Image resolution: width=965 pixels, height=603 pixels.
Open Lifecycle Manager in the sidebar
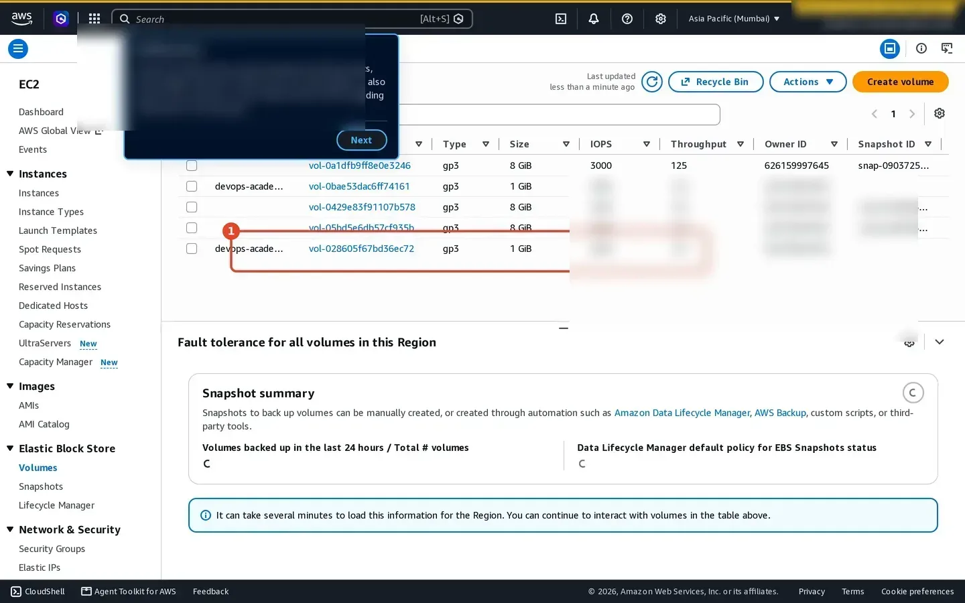click(56, 505)
